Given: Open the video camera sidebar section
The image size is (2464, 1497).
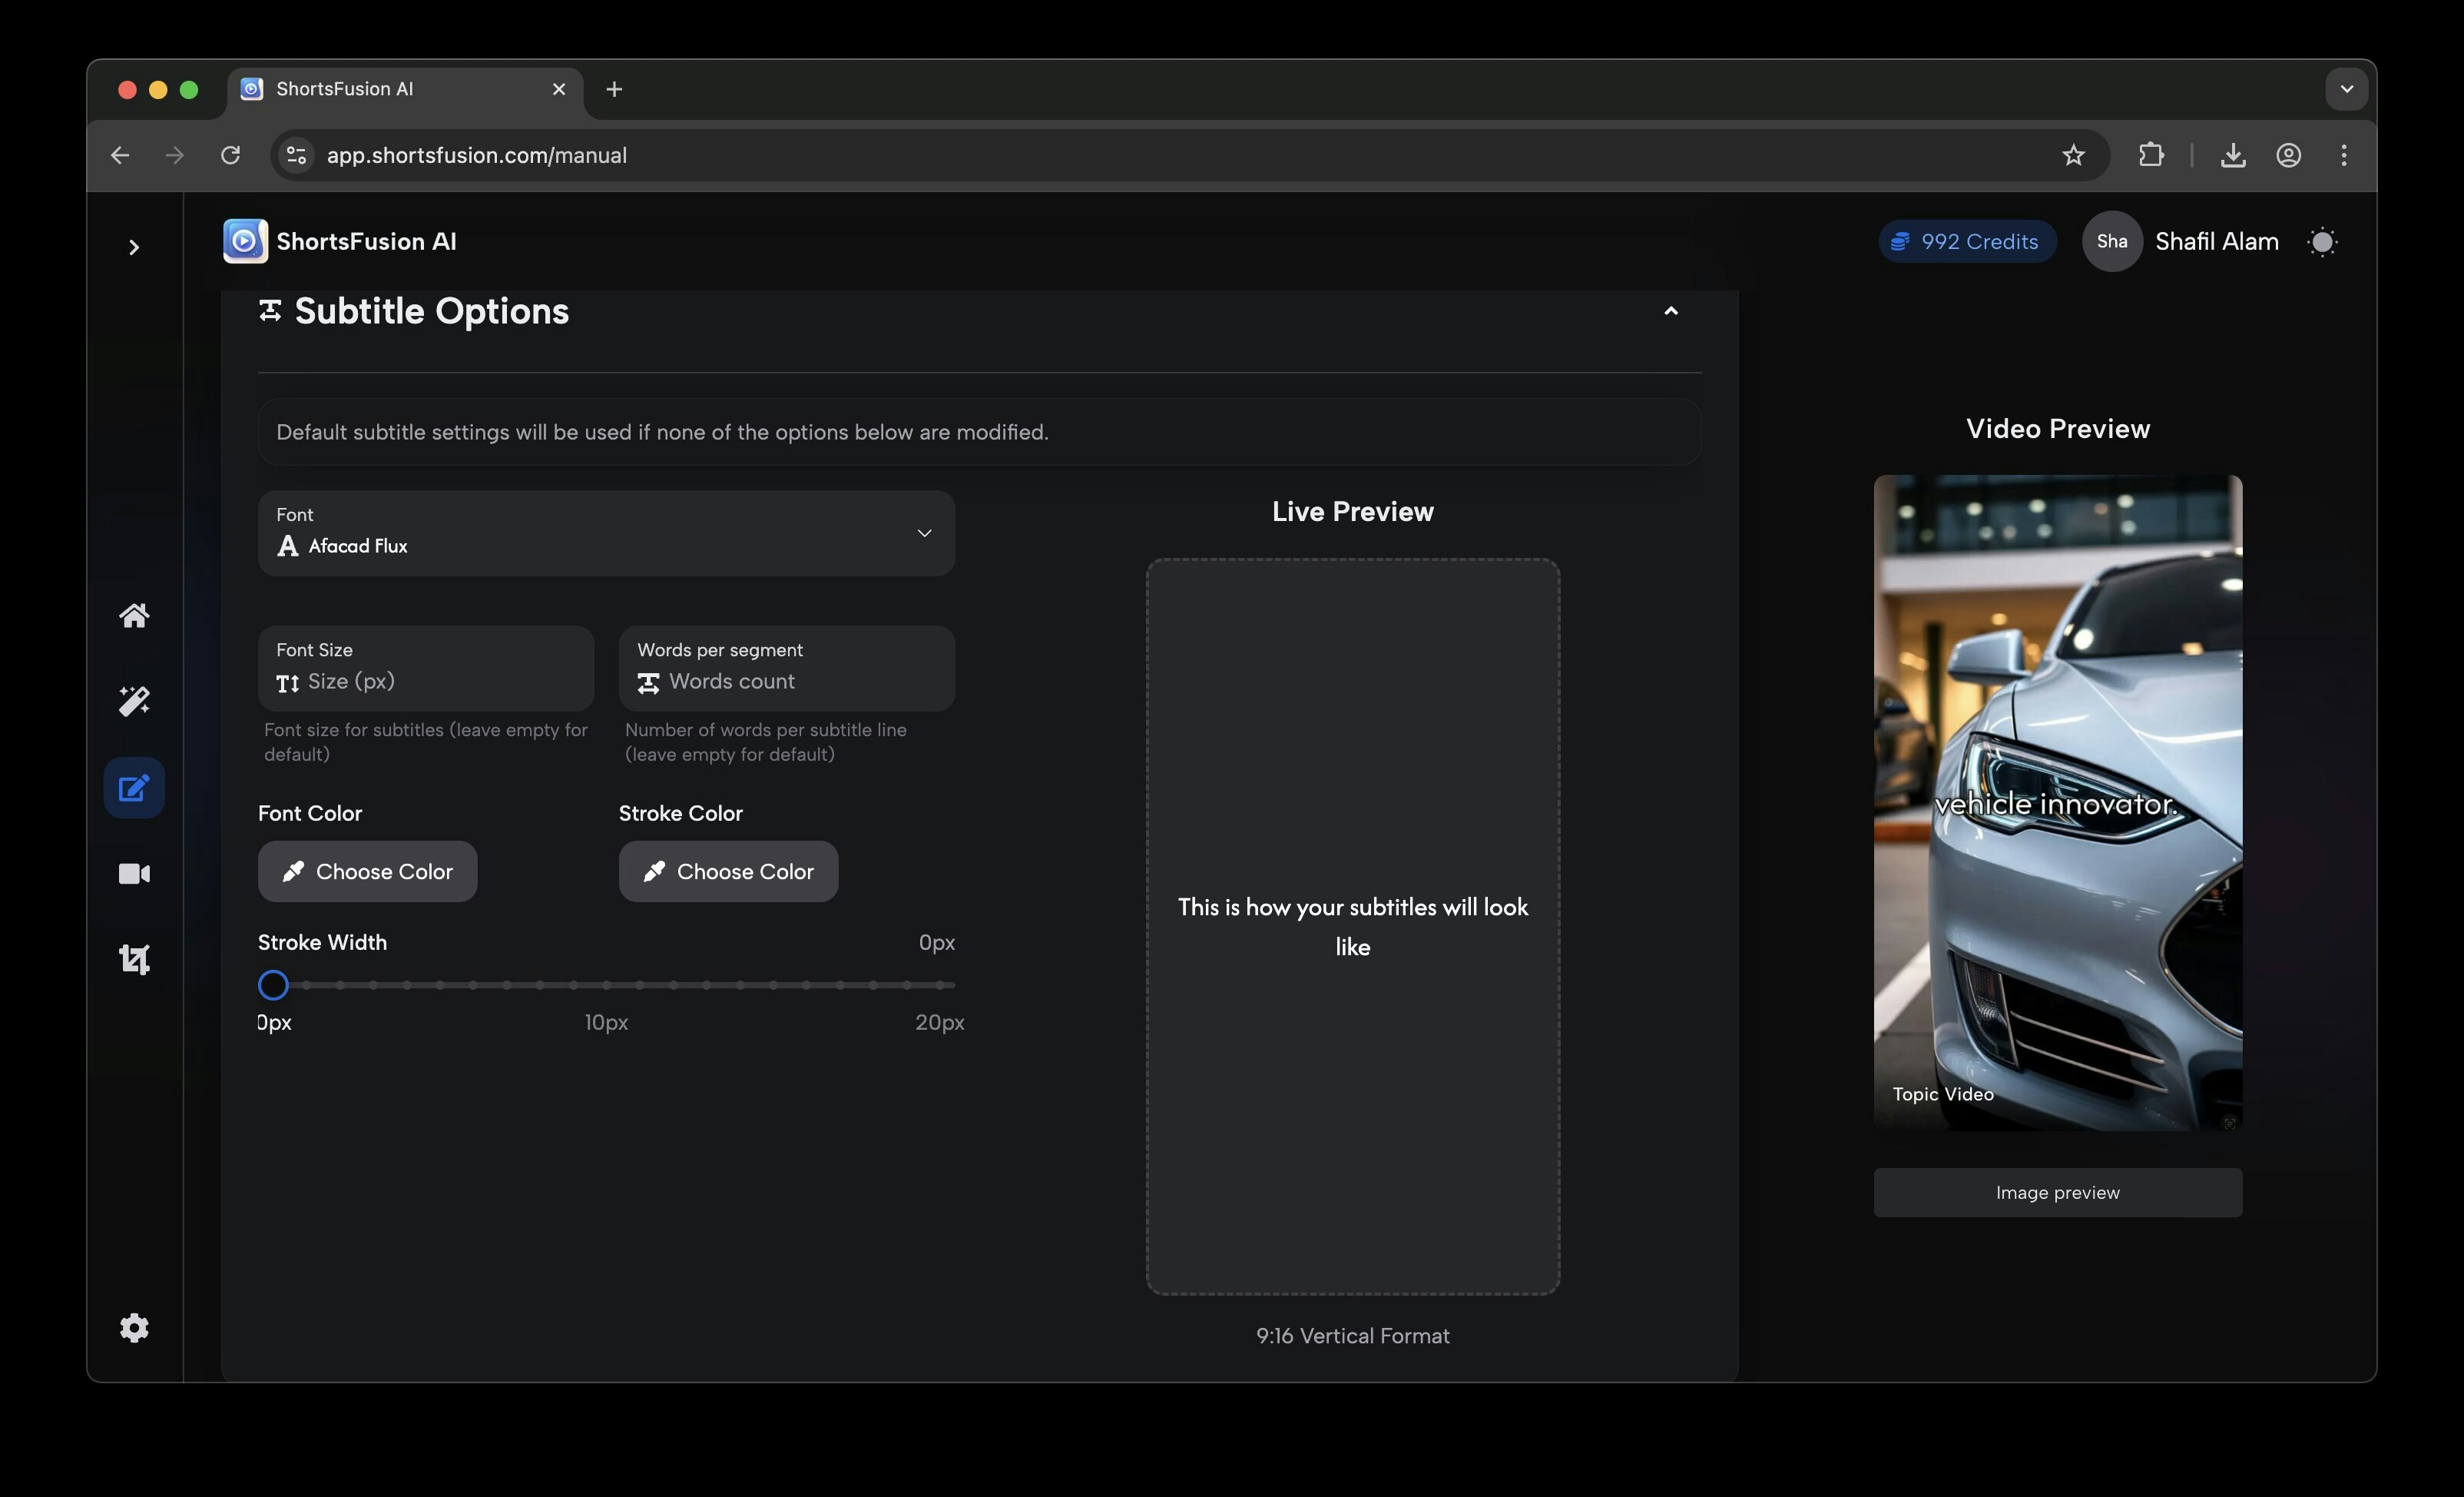Looking at the screenshot, I should [134, 874].
